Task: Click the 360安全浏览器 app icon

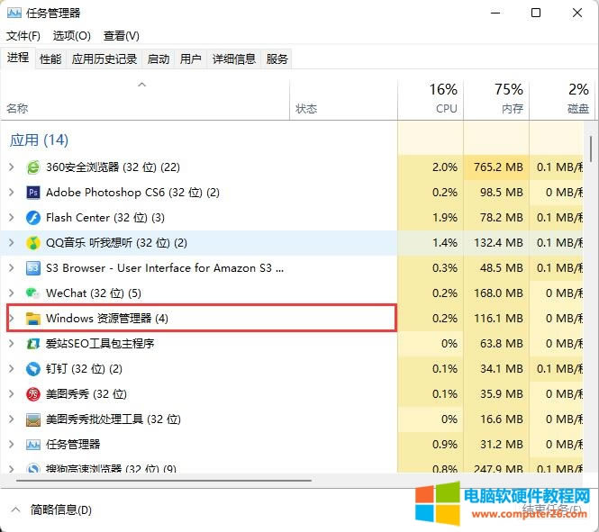Action: point(33,167)
